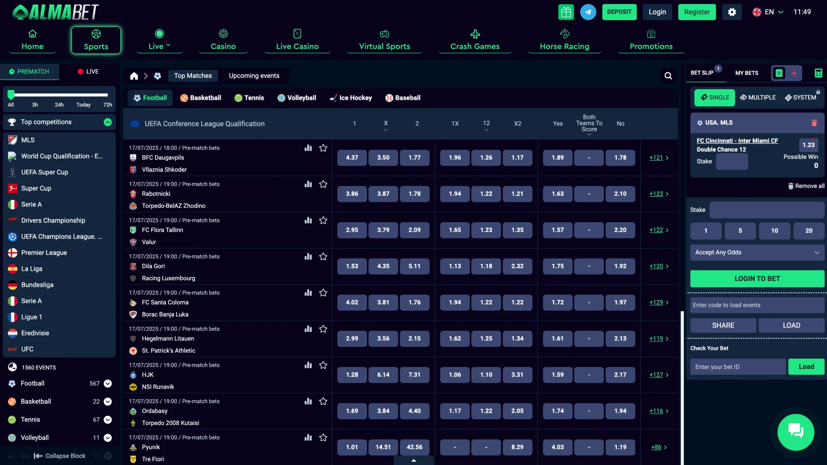Pick odds 4.37 for BFC Daugavpils win
This screenshot has height=465, width=827.
[352, 158]
